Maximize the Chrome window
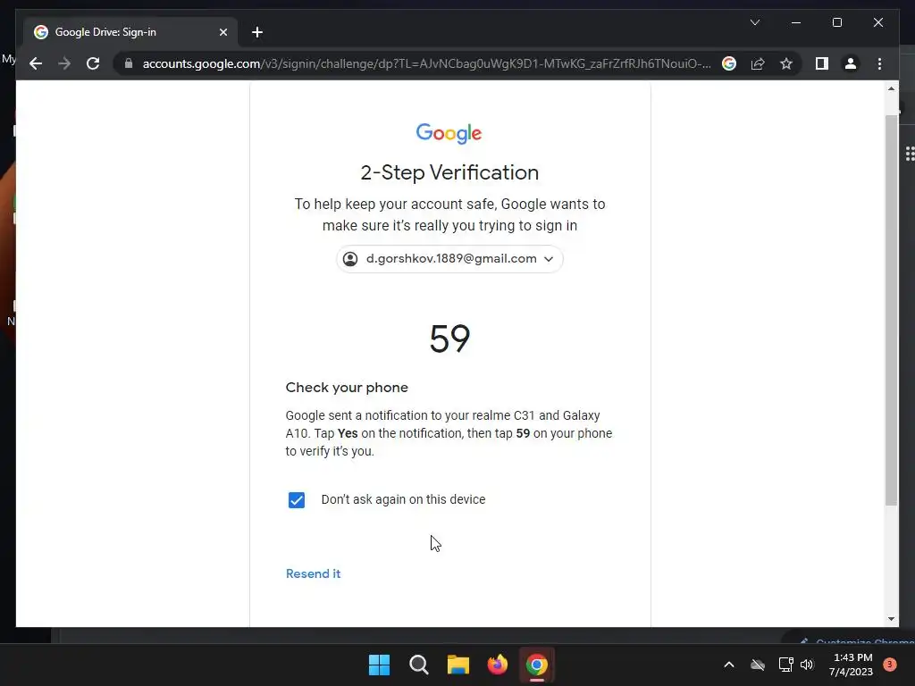Viewport: 915px width, 686px height. 836,22
